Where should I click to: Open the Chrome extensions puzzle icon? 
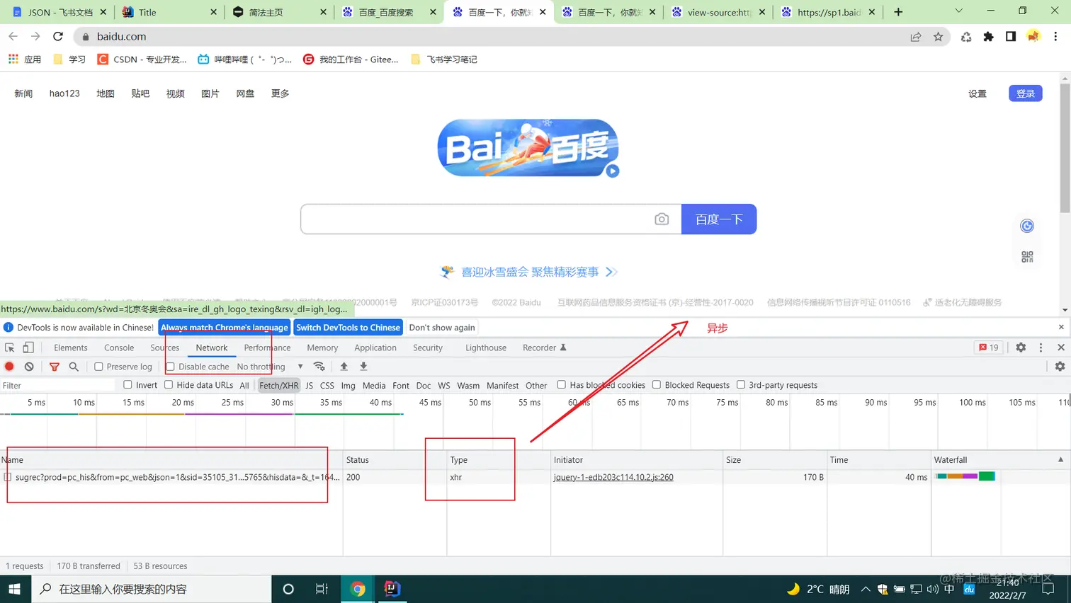click(x=988, y=36)
